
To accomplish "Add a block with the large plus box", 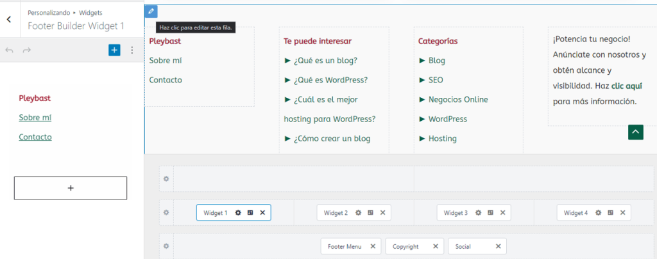I will coord(71,188).
